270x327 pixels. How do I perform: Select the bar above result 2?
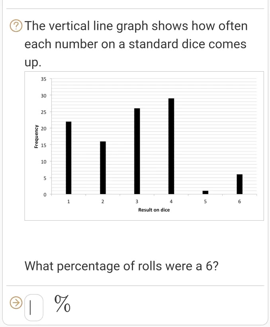[x=102, y=167]
